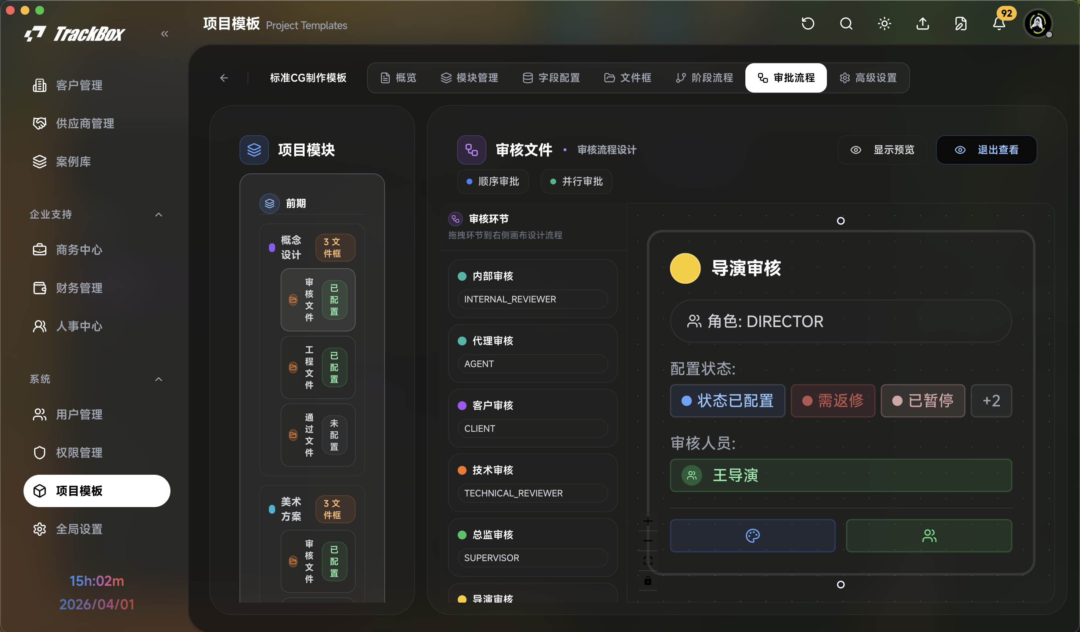Screen dimensions: 1080x632
Task: Open the document edit icon in header
Action: tap(961, 24)
